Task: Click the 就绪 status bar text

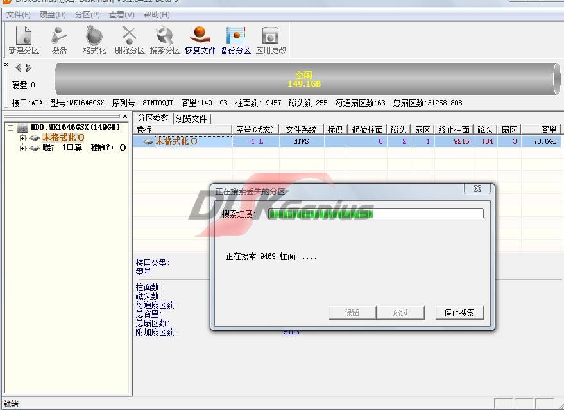Action: (11, 404)
